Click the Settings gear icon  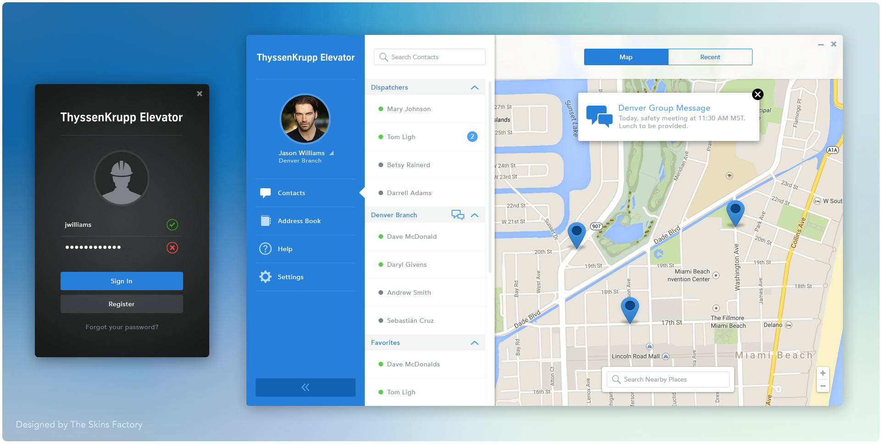[x=265, y=276]
